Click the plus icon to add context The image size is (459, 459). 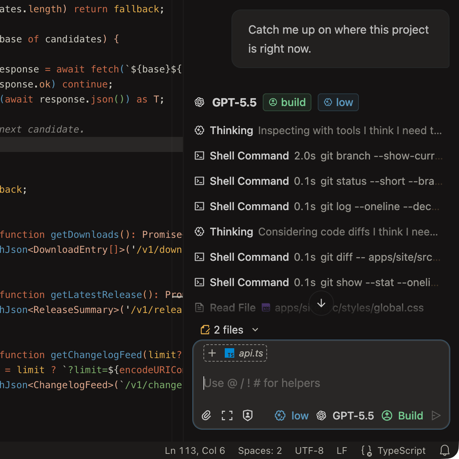pos(212,353)
